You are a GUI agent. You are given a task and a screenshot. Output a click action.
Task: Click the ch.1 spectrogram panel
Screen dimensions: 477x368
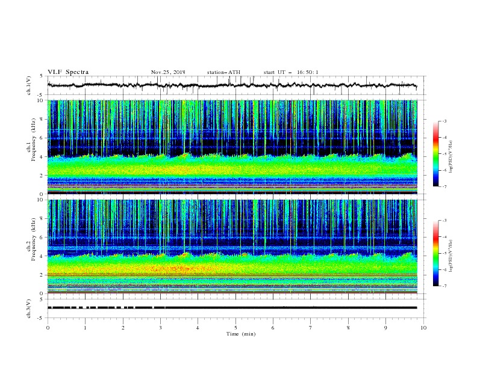(x=232, y=147)
